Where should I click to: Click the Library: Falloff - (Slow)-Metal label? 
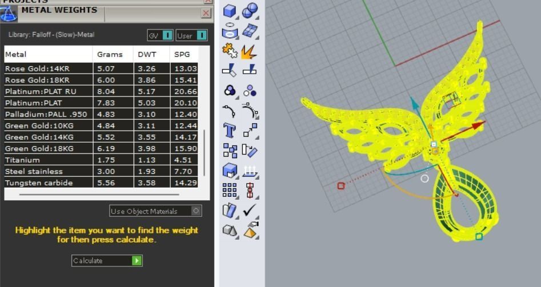(51, 34)
